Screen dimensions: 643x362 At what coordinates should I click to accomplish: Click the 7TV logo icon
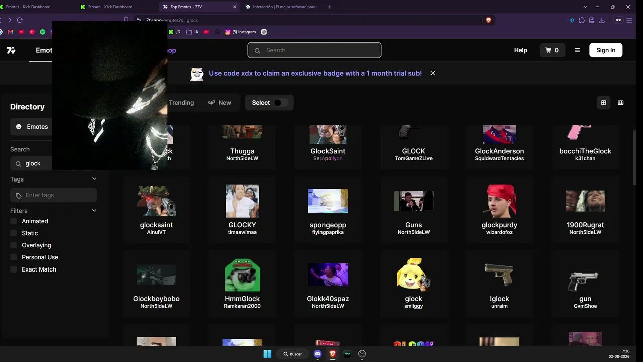click(x=11, y=50)
